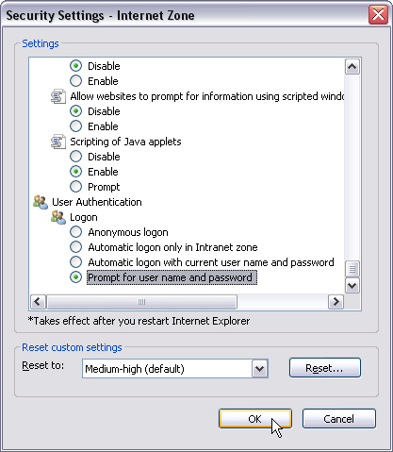Click the Logon users icon
The width and height of the screenshot is (393, 452).
click(58, 217)
